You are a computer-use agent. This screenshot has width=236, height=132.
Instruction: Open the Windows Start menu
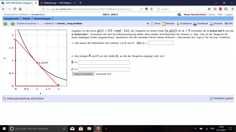(x=4, y=129)
